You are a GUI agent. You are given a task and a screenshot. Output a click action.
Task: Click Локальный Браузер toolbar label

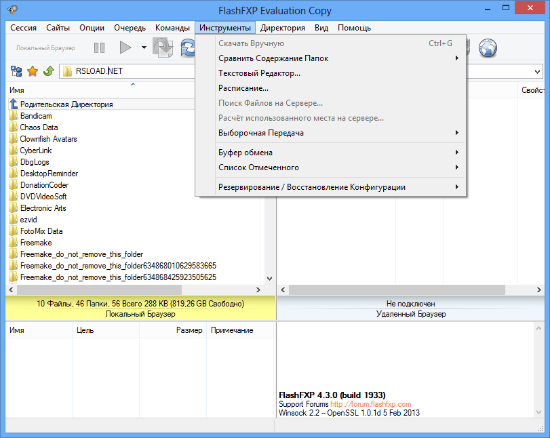click(45, 48)
